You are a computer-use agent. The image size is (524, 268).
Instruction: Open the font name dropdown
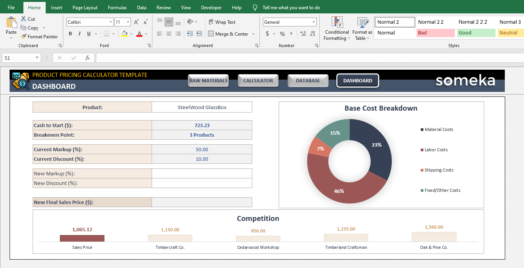(x=112, y=22)
